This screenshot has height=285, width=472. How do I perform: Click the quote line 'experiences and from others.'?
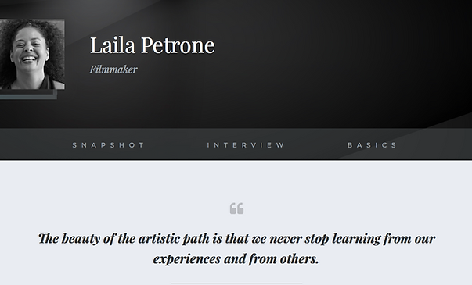[x=236, y=259]
